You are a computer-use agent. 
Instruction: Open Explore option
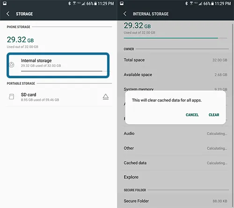175,177
